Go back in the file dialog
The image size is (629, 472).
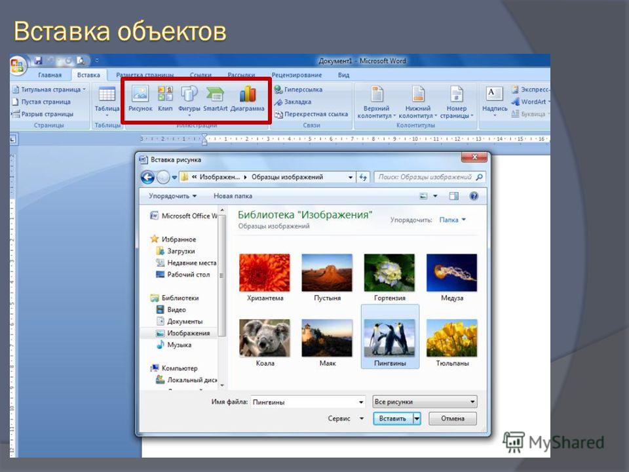147,177
